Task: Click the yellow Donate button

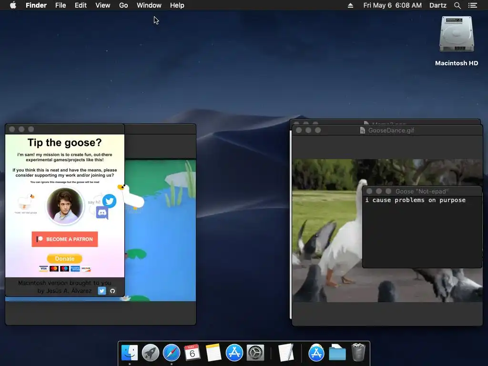Action: pos(64,259)
